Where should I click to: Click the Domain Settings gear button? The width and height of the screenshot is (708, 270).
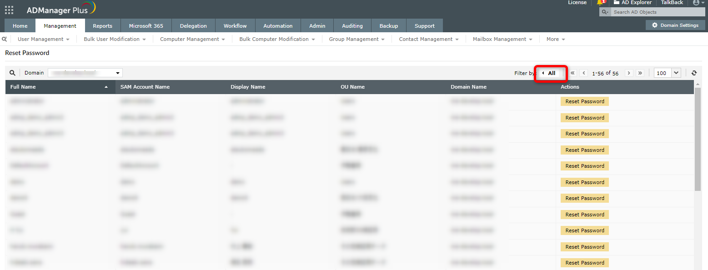click(x=675, y=25)
